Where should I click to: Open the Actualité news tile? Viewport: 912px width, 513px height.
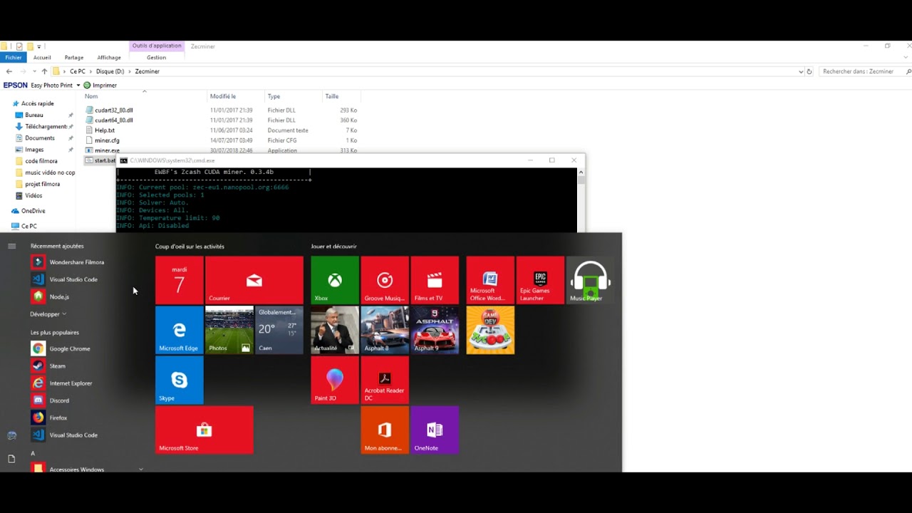[335, 330]
